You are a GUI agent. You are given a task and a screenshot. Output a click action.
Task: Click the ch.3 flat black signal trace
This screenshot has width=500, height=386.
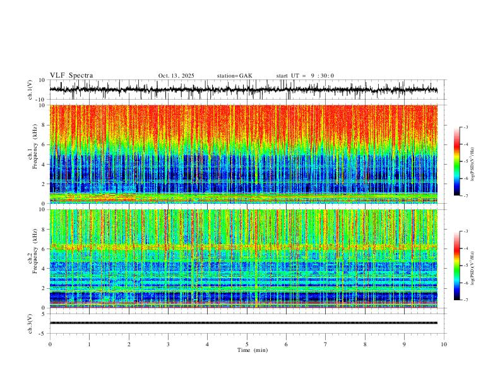(x=243, y=323)
